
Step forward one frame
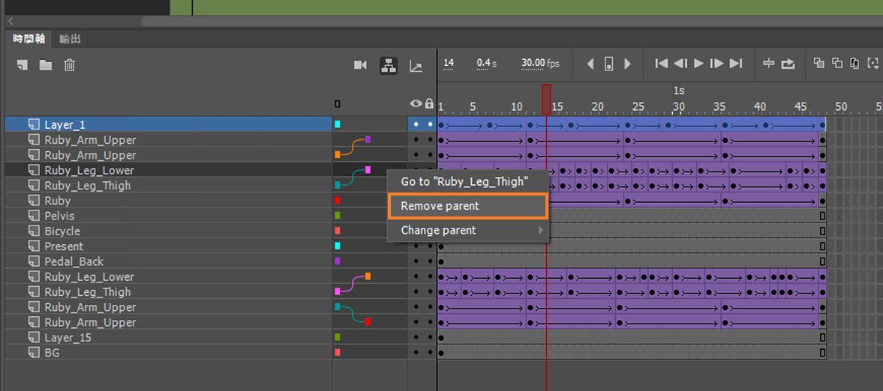point(717,64)
